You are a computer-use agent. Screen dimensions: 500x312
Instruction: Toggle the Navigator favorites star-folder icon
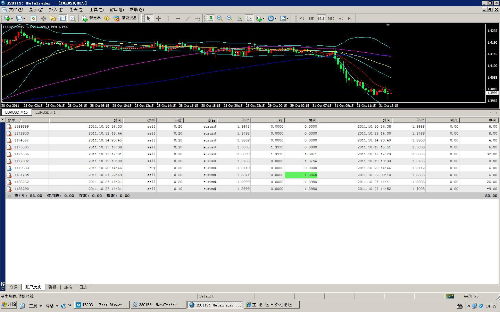(53, 18)
